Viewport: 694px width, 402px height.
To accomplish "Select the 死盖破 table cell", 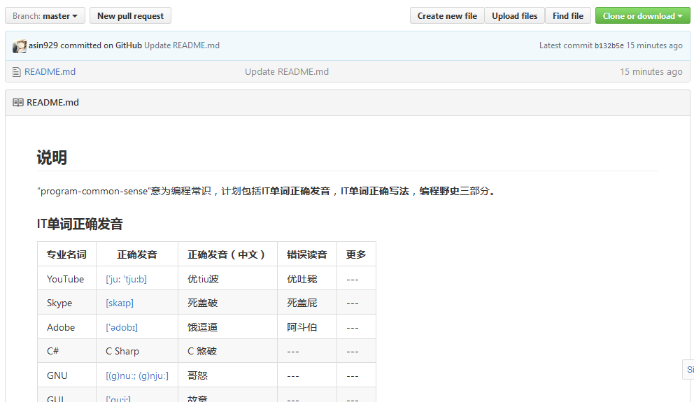I will pos(227,303).
